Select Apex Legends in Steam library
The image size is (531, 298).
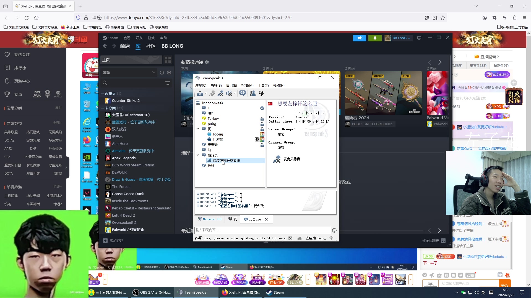coord(124,158)
